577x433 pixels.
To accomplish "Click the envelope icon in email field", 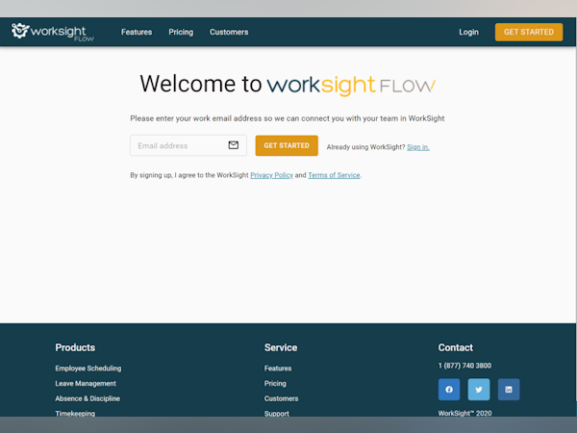I will (234, 145).
